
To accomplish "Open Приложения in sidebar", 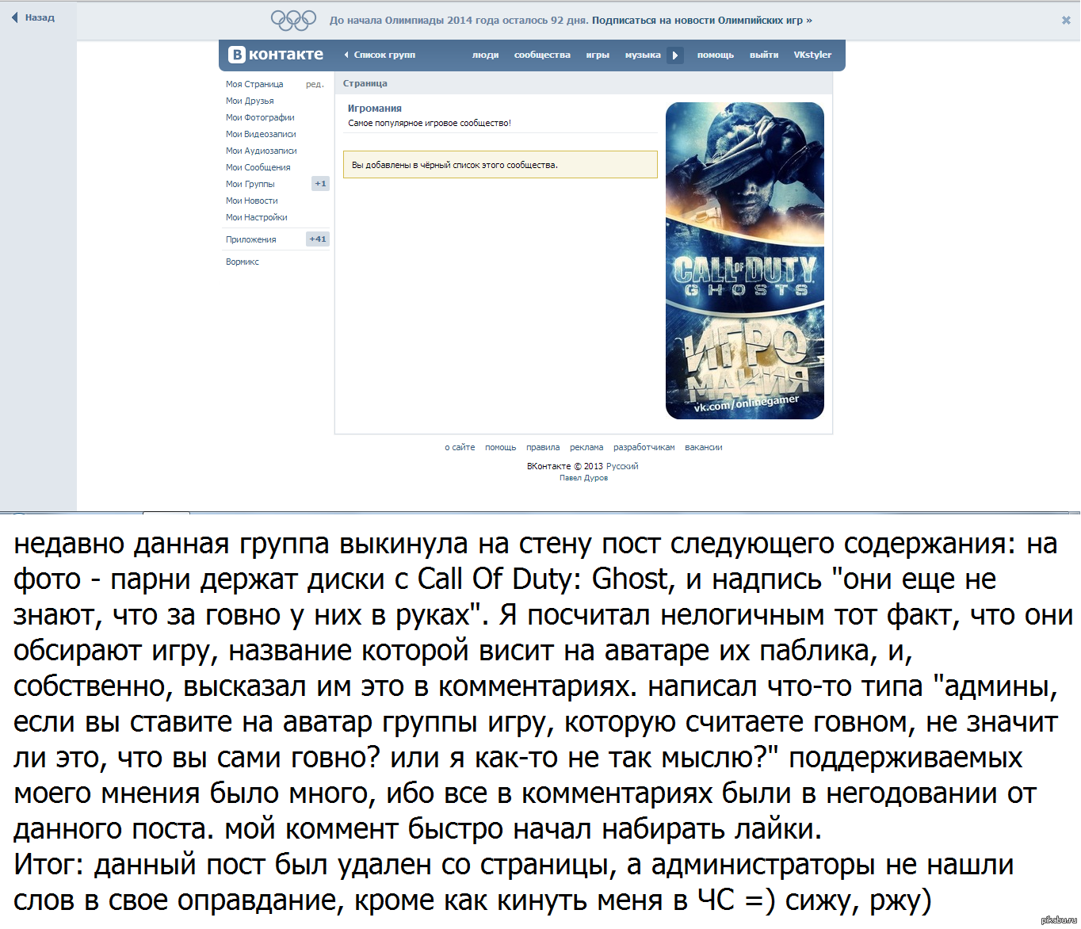I will [251, 239].
